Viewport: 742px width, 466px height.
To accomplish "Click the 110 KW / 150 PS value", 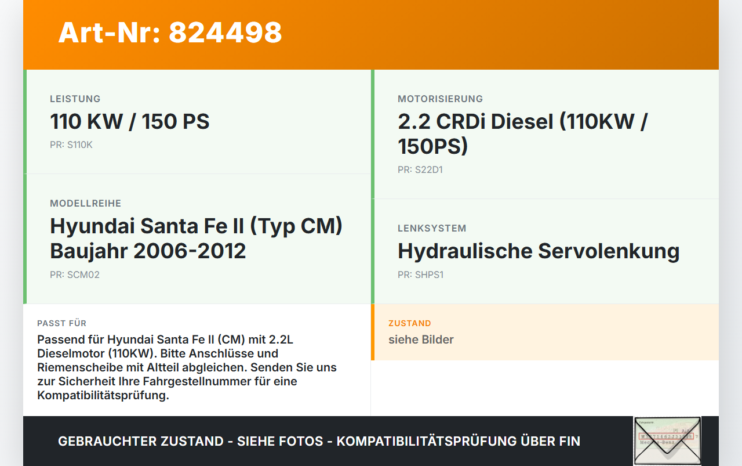I will coord(130,122).
